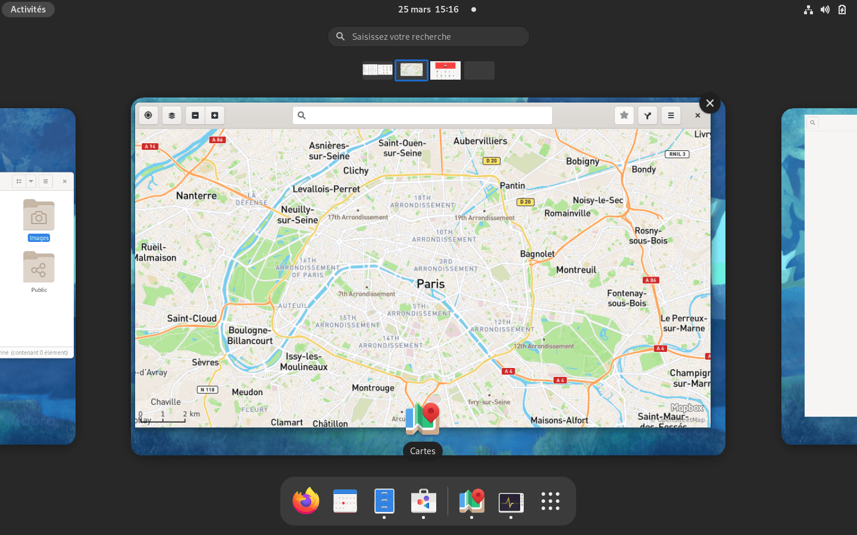The width and height of the screenshot is (857, 535).
Task: Zoom out using the minus button
Action: pos(195,115)
